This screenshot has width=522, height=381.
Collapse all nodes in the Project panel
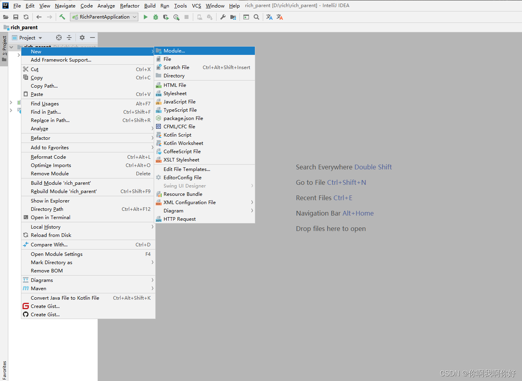tap(70, 38)
